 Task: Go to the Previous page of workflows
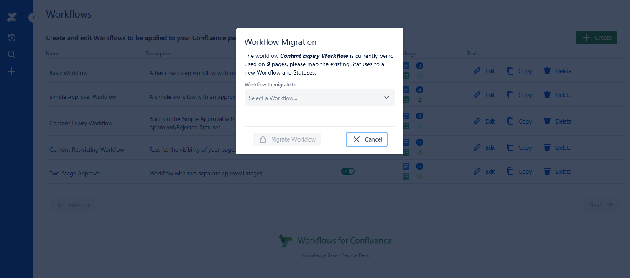tap(74, 205)
